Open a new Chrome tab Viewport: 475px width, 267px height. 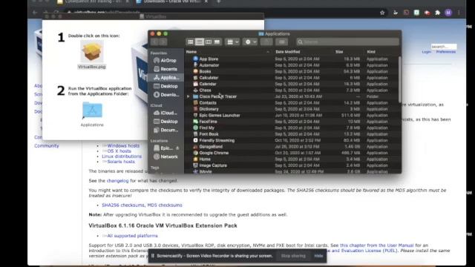218,1
